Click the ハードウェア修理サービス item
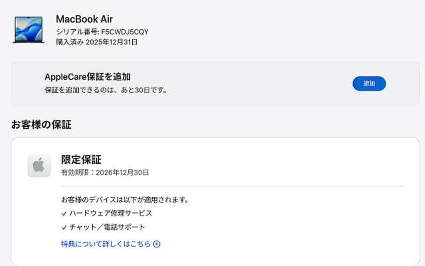 [x=111, y=213]
